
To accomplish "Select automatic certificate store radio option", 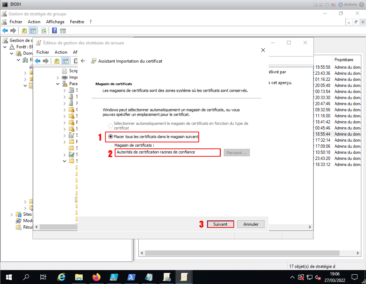I will [110, 125].
